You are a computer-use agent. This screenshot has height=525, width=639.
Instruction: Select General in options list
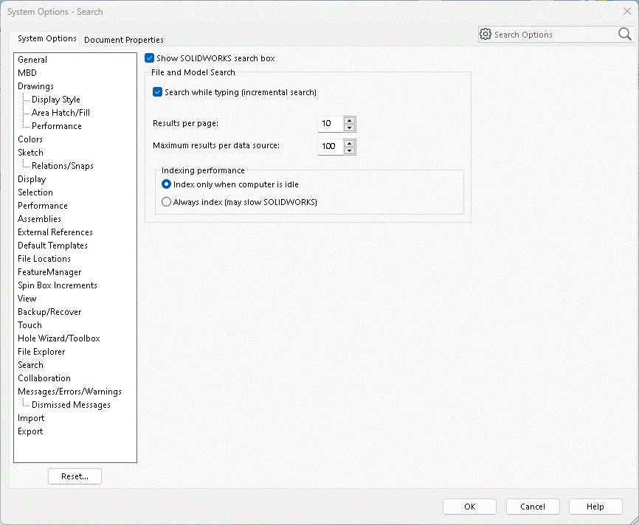32,60
